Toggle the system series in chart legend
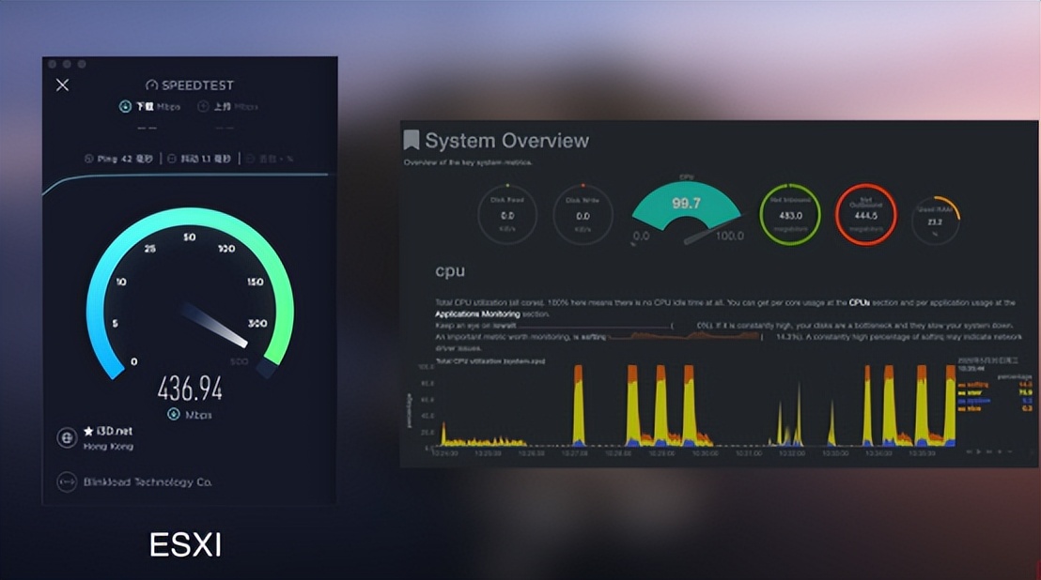The height and width of the screenshot is (580, 1041). point(974,401)
